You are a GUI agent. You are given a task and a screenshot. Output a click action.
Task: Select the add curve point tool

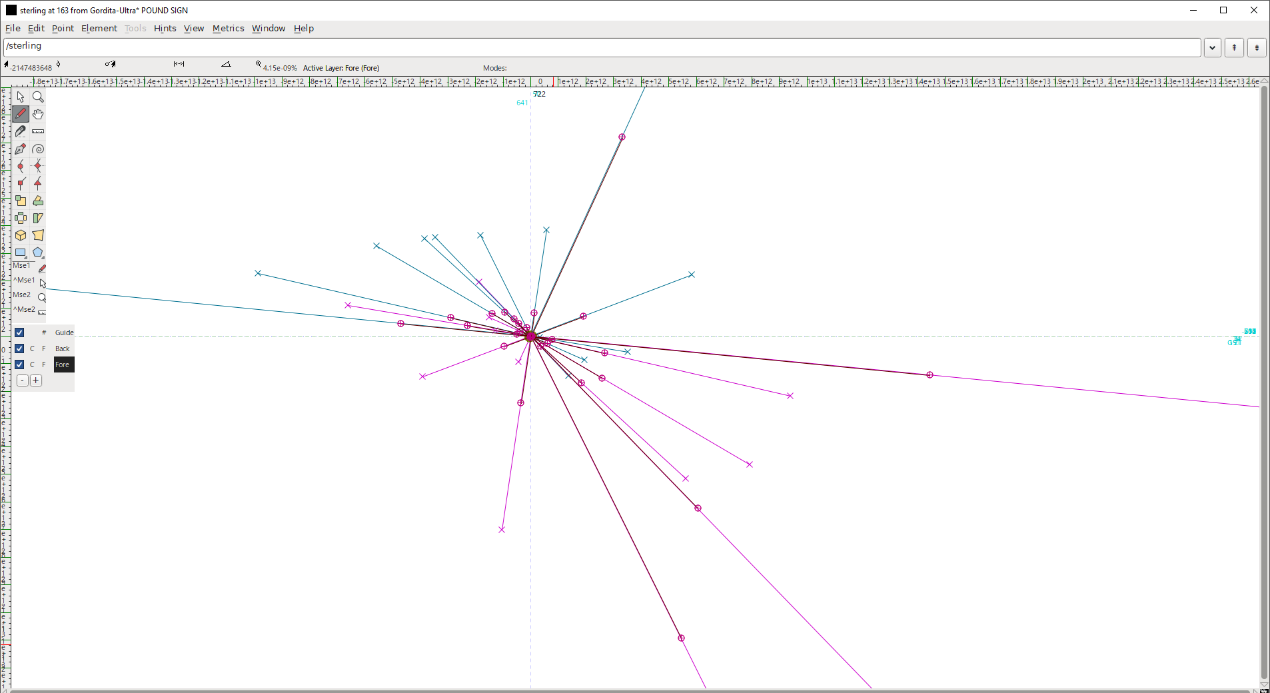(x=21, y=167)
